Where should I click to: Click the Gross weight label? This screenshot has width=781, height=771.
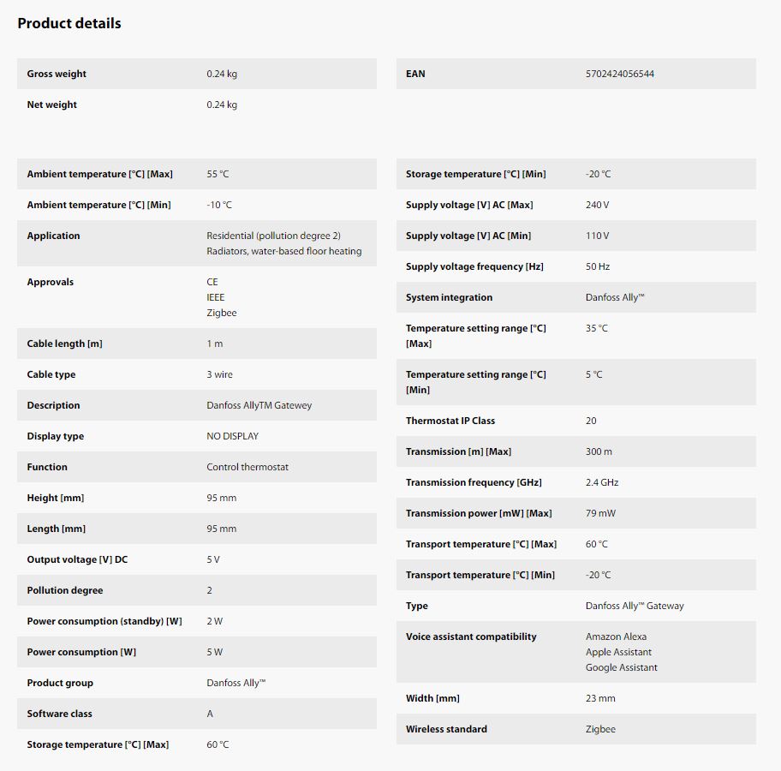57,74
